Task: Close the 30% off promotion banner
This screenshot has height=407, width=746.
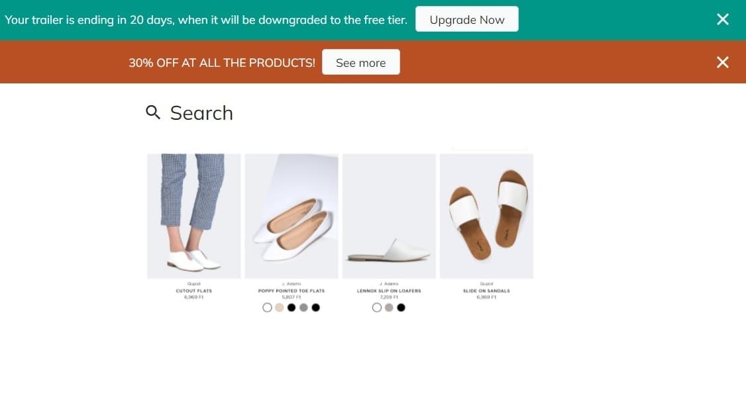Action: (723, 62)
